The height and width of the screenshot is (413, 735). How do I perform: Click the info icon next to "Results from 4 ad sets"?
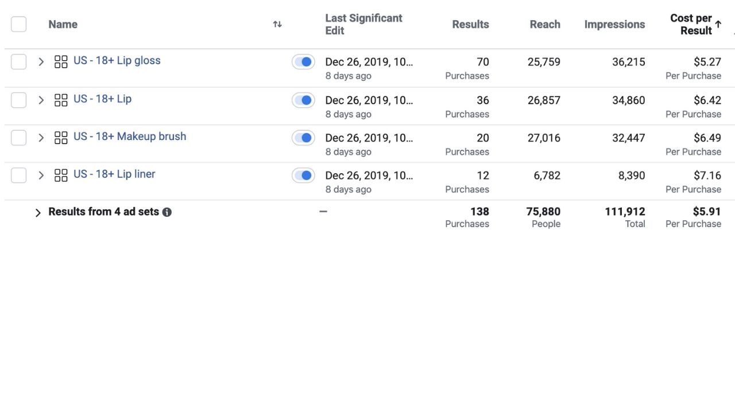(167, 212)
